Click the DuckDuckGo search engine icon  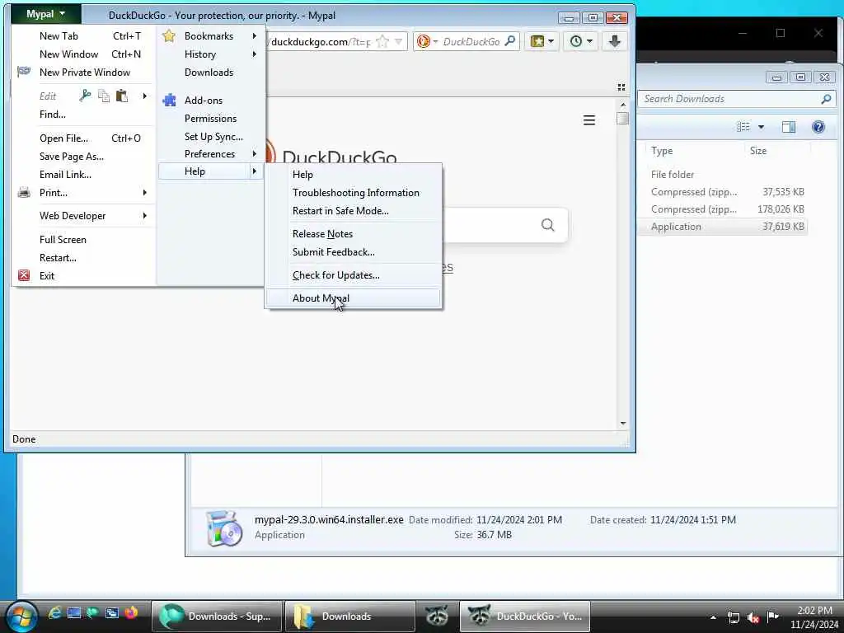pyautogui.click(x=424, y=41)
